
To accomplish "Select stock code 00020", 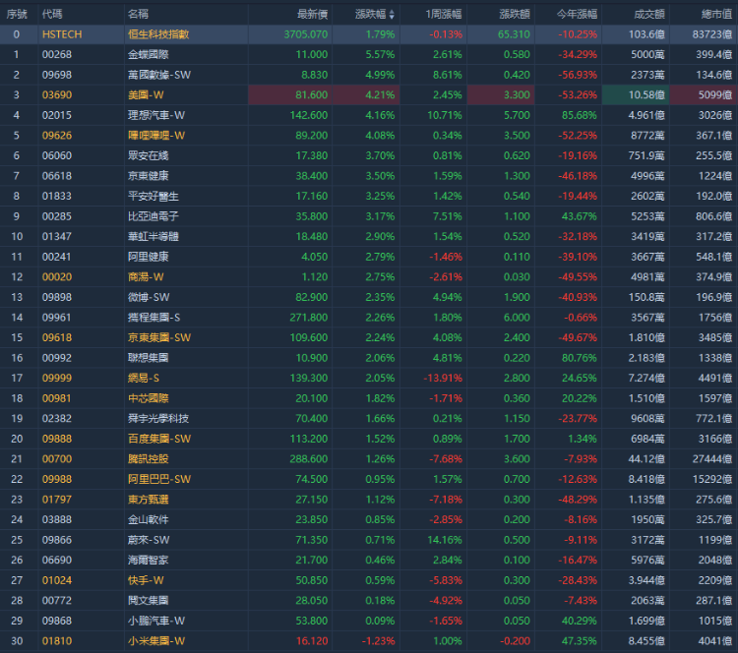I will [57, 277].
